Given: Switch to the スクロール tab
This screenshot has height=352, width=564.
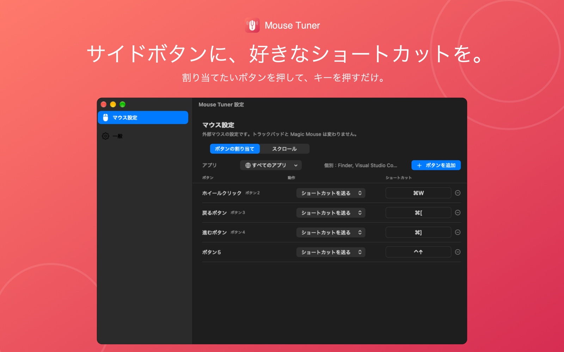Looking at the screenshot, I should coord(284,149).
